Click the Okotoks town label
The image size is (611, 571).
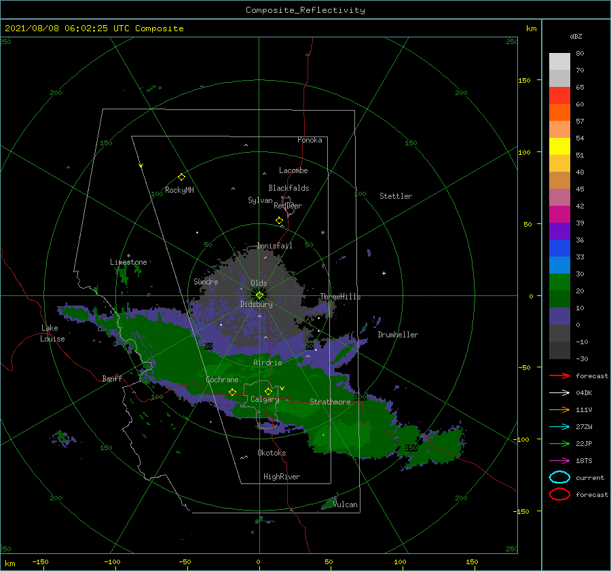coord(272,453)
